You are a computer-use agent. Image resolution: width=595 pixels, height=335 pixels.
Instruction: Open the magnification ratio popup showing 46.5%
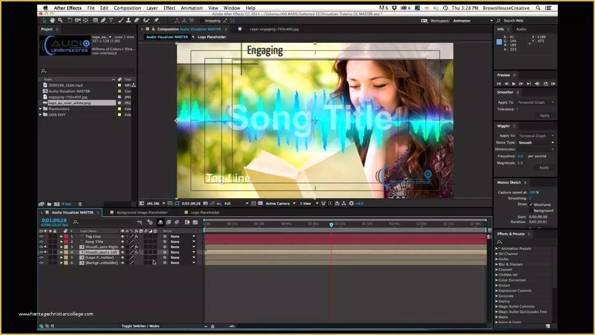[152, 203]
